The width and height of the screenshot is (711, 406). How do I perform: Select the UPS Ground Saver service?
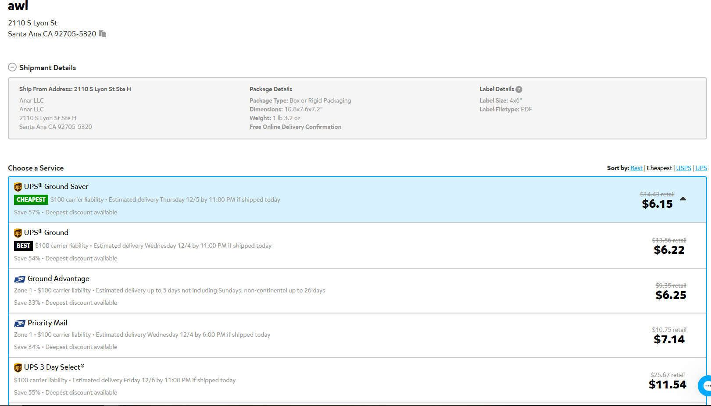(357, 200)
